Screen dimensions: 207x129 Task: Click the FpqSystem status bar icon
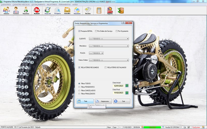pyautogui.click(x=203, y=127)
